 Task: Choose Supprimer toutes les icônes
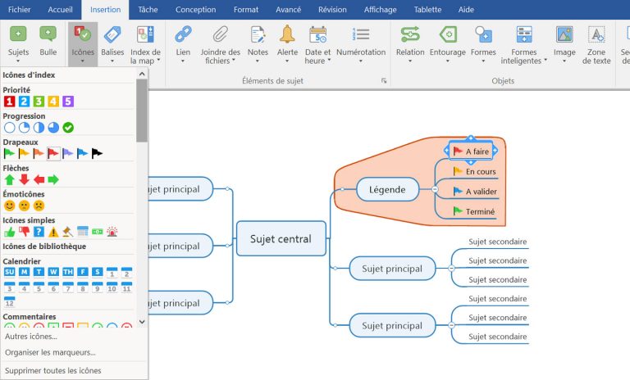[x=52, y=371]
